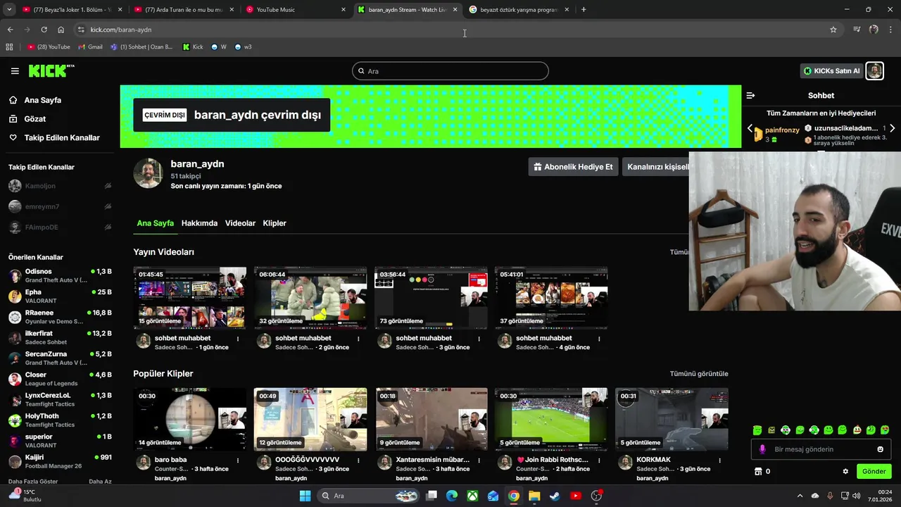Open options for the Xantaresmisin clip

coord(479,461)
